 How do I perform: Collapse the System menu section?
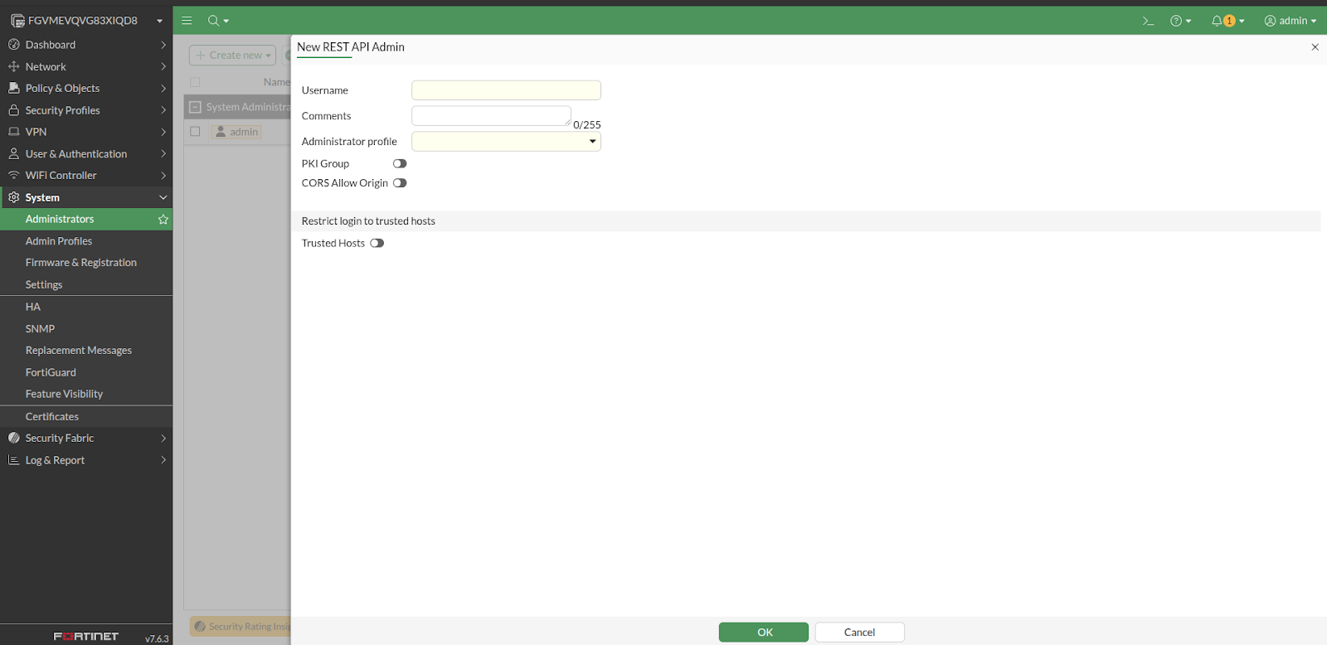click(x=163, y=197)
